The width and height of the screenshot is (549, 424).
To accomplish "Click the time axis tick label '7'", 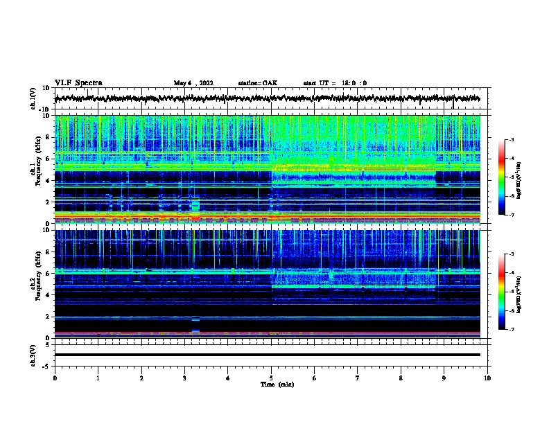I will tap(358, 378).
